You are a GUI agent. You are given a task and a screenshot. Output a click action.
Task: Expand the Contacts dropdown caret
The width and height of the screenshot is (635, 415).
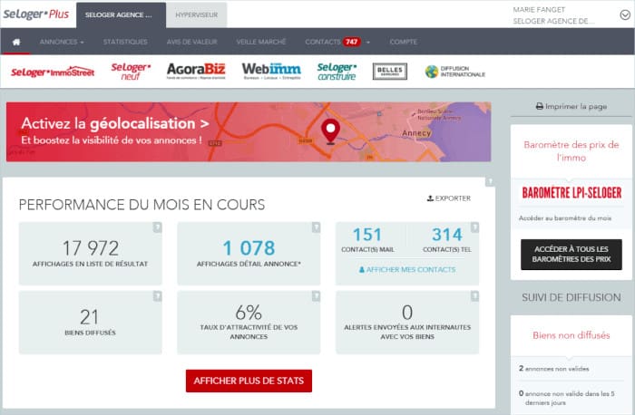(x=368, y=42)
